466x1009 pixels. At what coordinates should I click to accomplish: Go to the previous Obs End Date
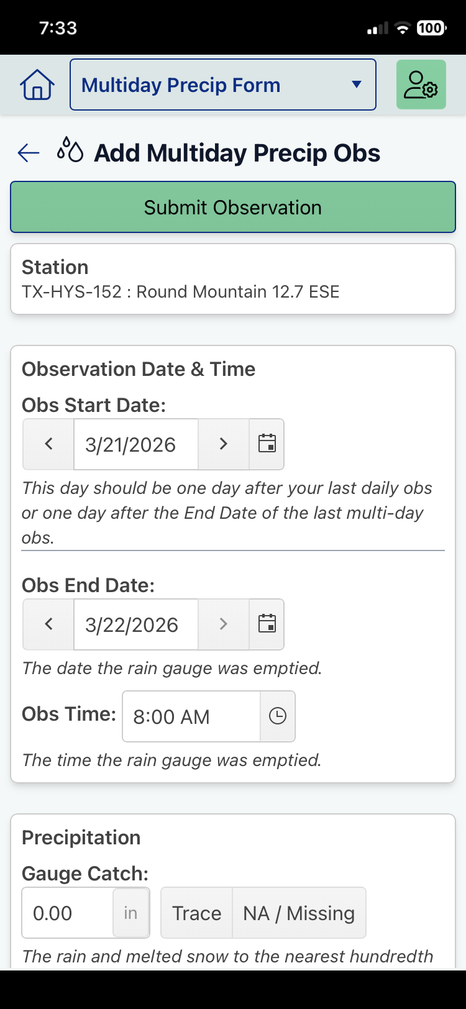pos(48,624)
